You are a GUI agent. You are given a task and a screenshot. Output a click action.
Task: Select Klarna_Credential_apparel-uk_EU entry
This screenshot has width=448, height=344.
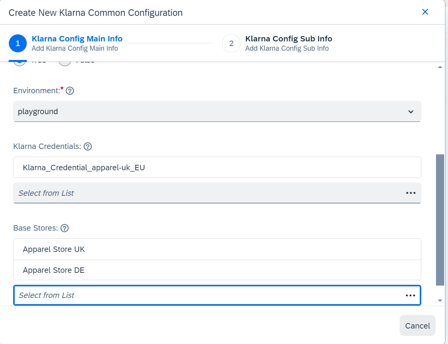coord(217,168)
